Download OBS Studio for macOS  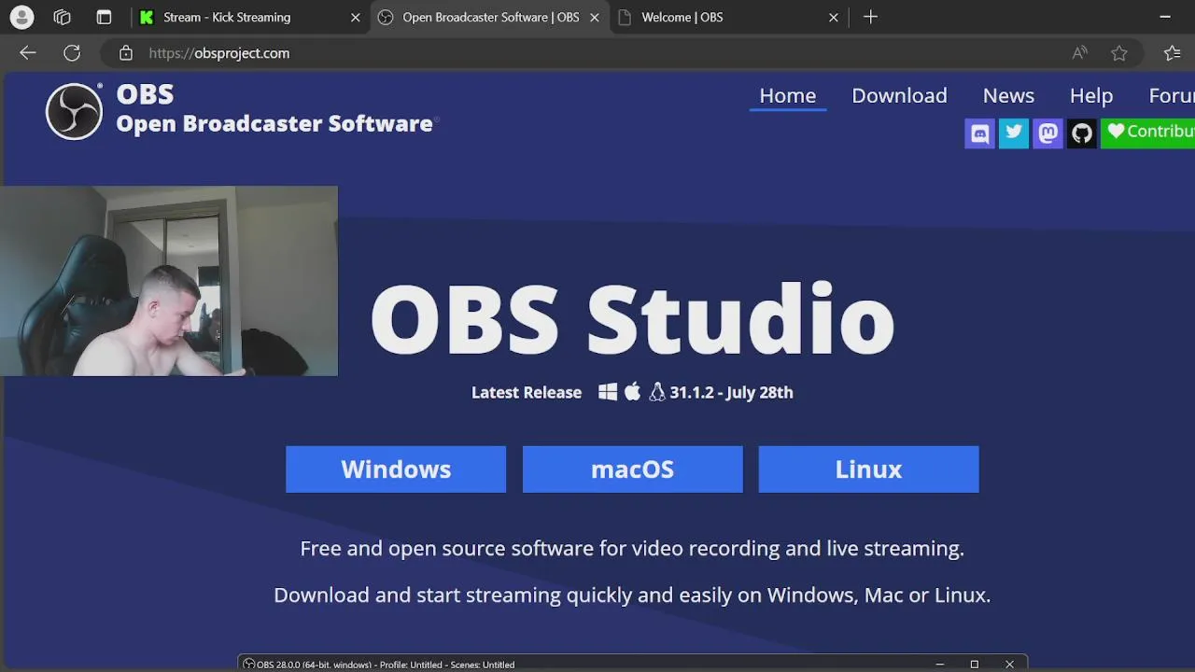click(632, 469)
